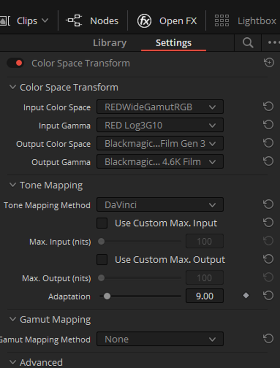Open the Output Color Space dropdown

[x=160, y=143]
